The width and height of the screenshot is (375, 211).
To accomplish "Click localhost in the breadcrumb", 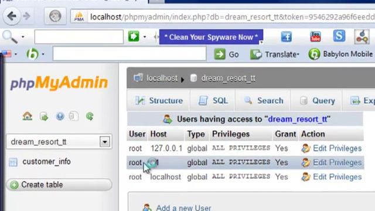I will pos(162,78).
